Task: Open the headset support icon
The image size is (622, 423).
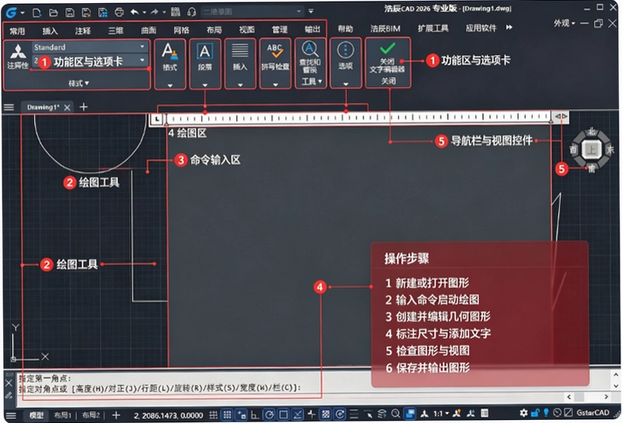Action: (192, 12)
